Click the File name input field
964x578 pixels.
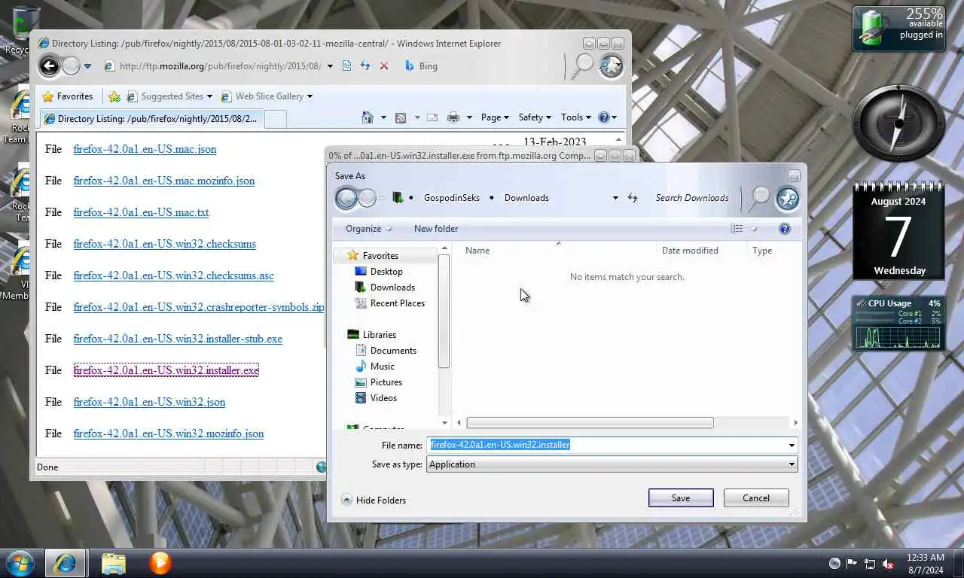pyautogui.click(x=606, y=445)
